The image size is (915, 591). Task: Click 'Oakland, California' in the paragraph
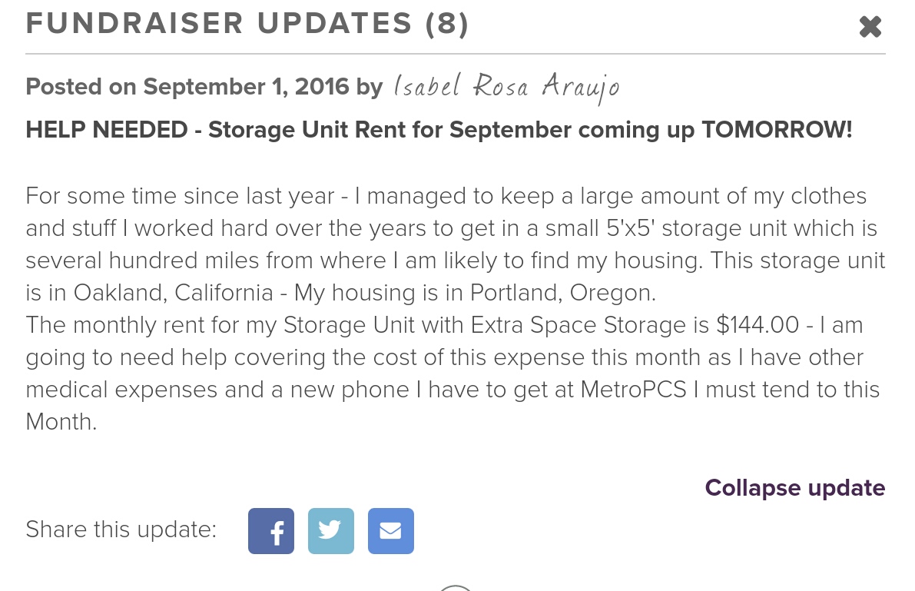pos(173,293)
